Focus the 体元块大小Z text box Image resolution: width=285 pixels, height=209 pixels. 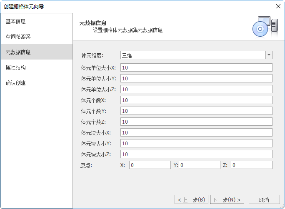pyautogui.click(x=196, y=154)
